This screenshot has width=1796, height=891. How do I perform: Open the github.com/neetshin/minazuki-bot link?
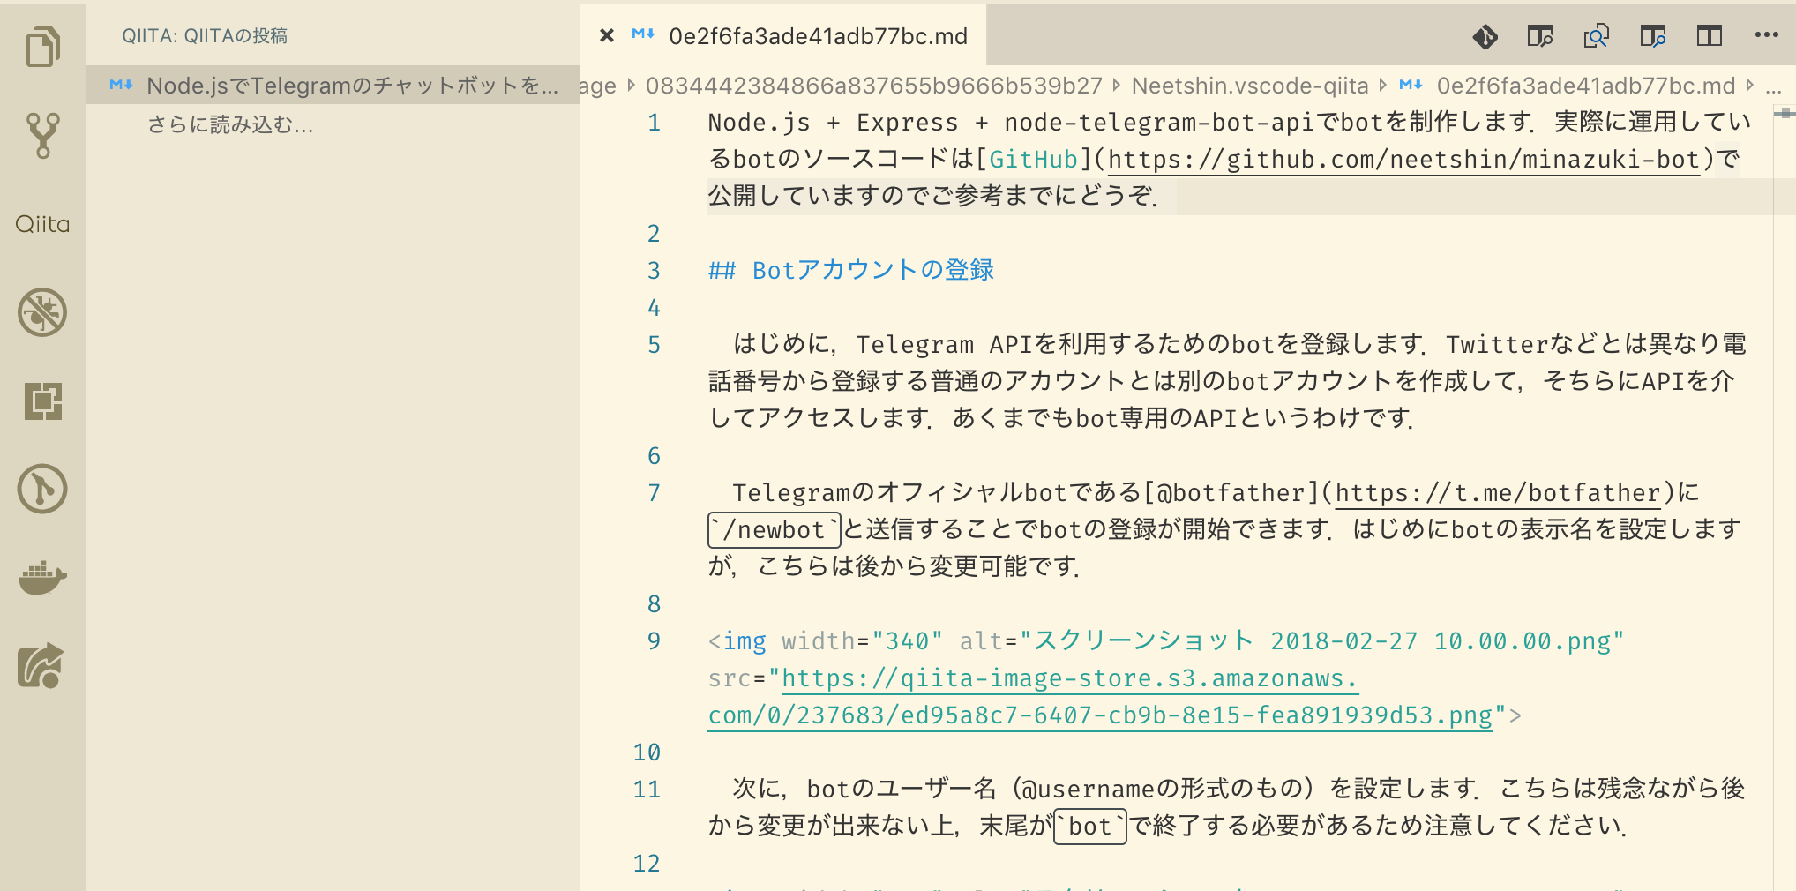tap(1403, 160)
